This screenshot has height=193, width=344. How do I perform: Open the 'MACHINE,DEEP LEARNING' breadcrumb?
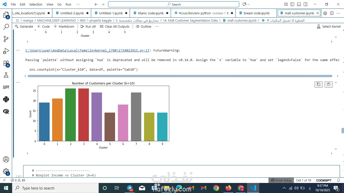pos(56,20)
